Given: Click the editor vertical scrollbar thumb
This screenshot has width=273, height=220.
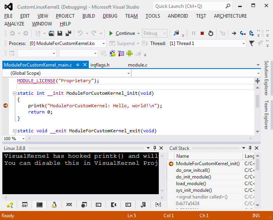Looking at the screenshot, I should 258,101.
